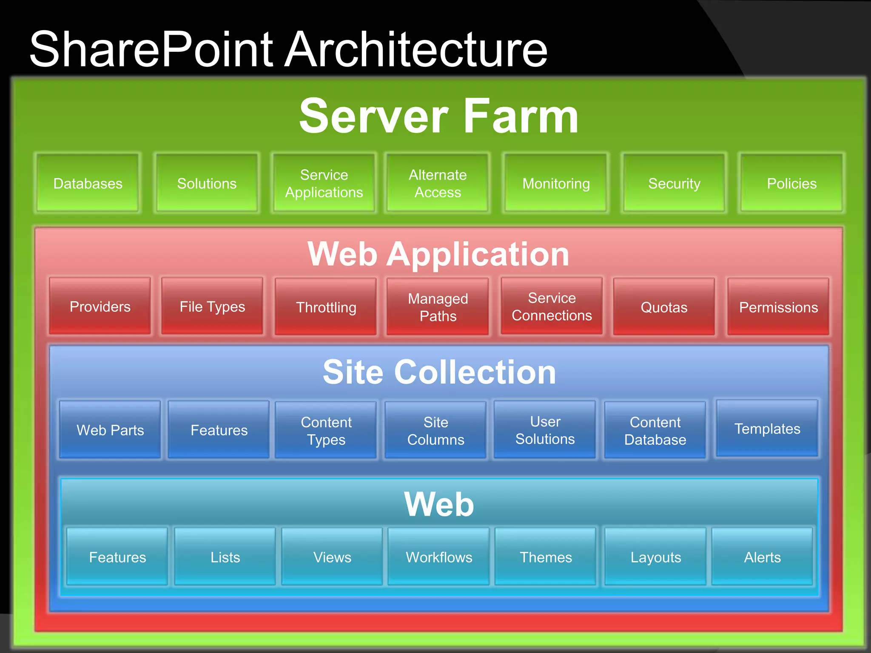Viewport: 871px width, 653px height.
Task: Select the Service Connections box
Action: (x=552, y=306)
